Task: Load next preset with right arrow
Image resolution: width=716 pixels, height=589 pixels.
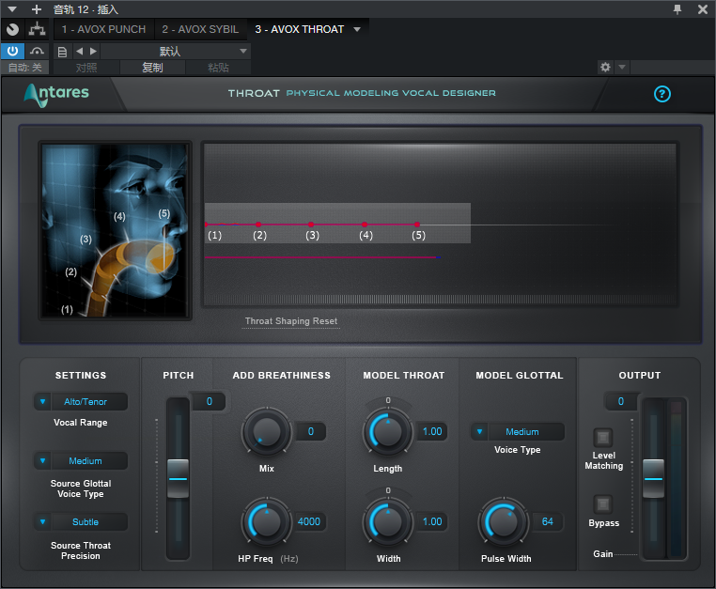Action: pos(93,51)
